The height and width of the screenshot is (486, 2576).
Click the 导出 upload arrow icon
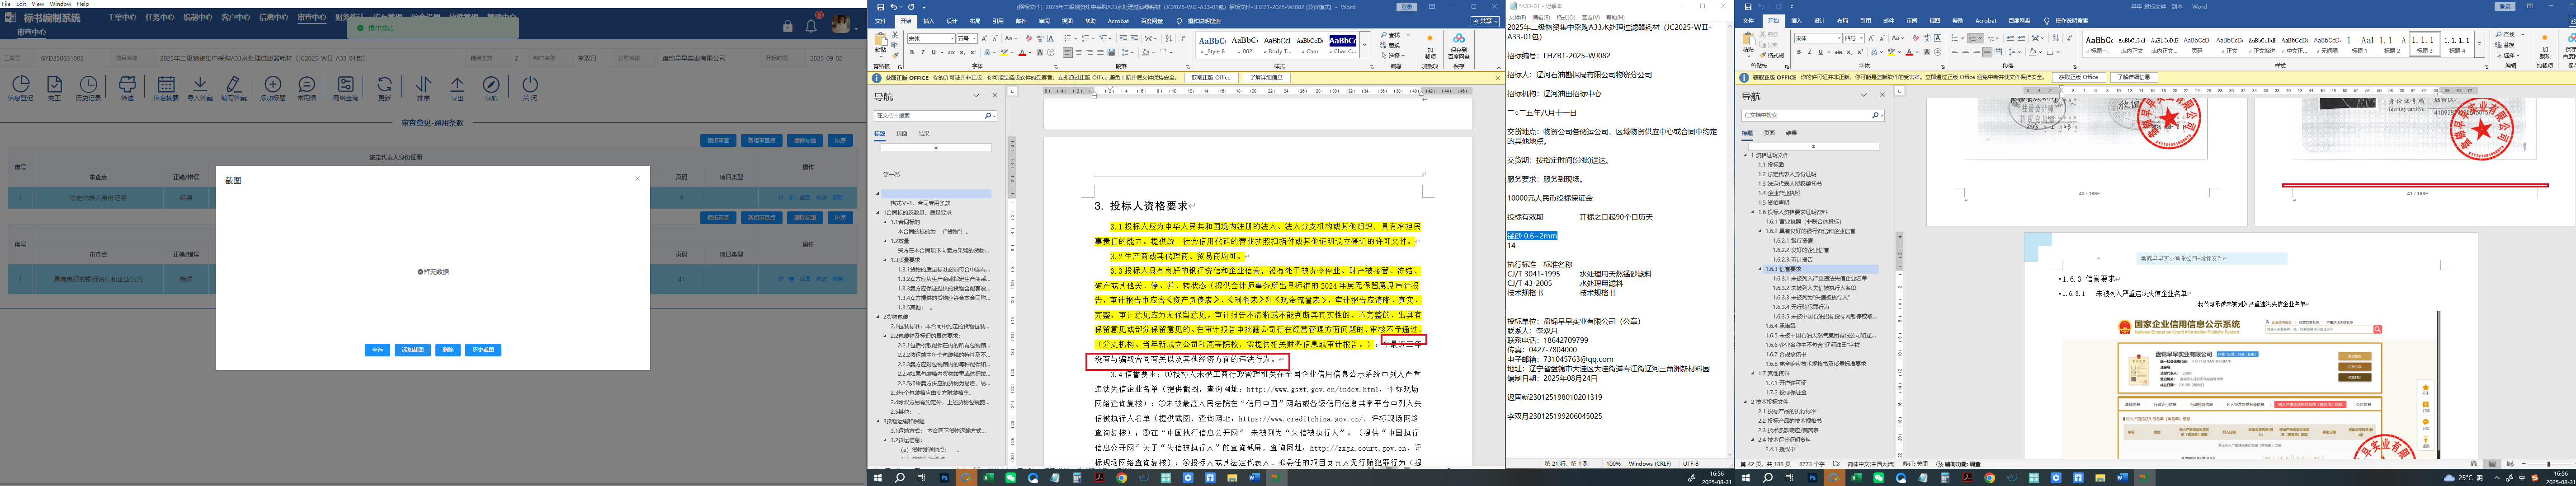(457, 88)
